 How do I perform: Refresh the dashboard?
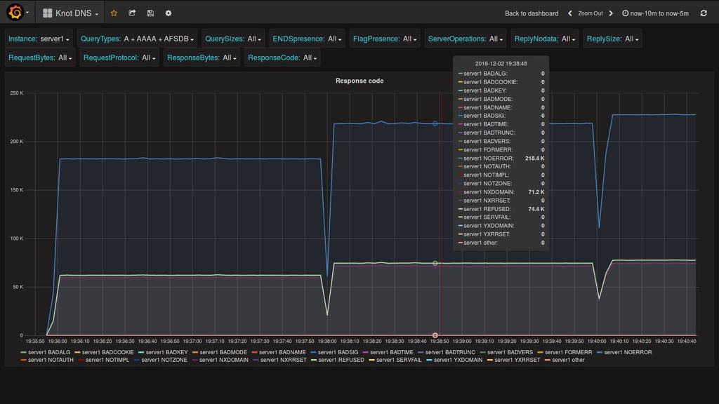[704, 13]
